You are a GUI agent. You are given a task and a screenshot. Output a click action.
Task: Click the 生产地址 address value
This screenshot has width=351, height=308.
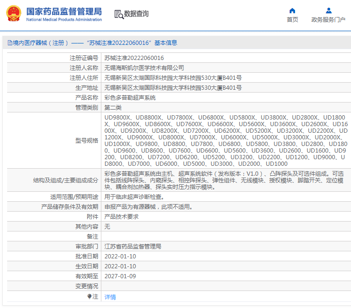click(x=173, y=88)
